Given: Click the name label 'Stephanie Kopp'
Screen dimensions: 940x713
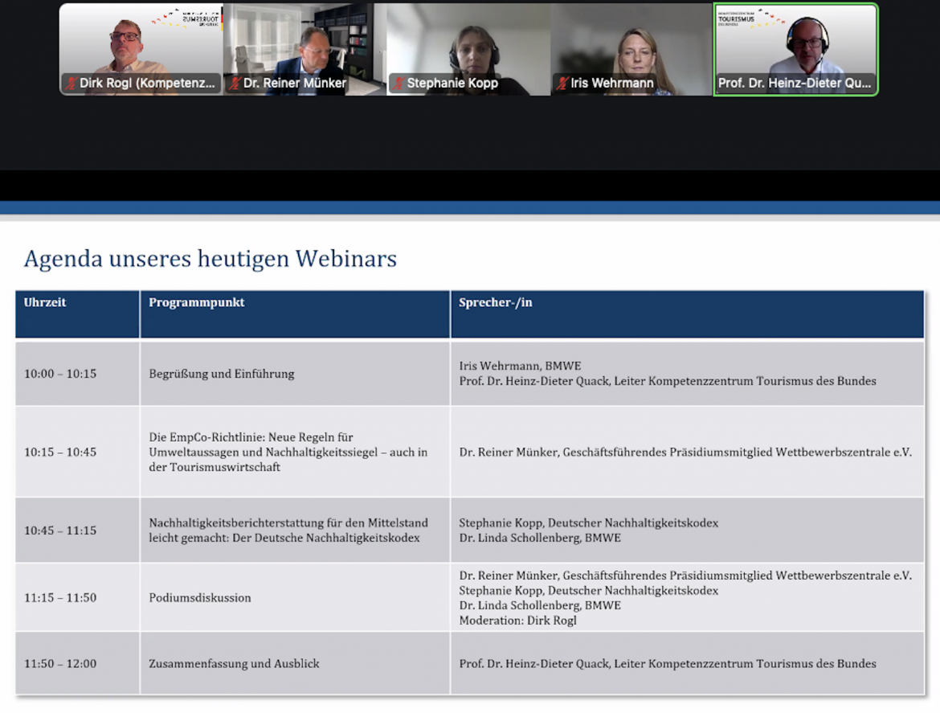Looking at the screenshot, I should tap(452, 84).
